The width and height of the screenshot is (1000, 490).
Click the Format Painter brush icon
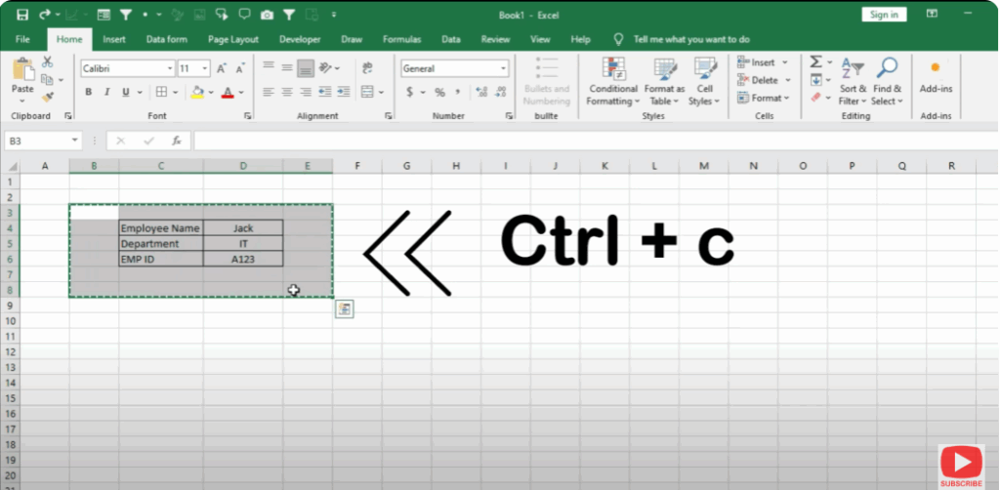point(47,98)
